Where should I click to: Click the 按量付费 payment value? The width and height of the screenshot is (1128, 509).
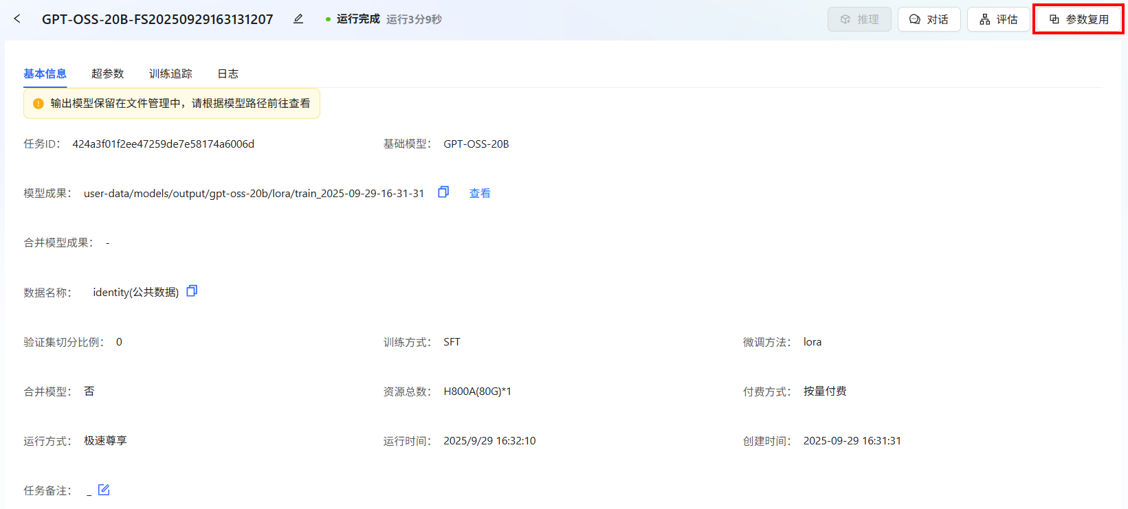(825, 392)
